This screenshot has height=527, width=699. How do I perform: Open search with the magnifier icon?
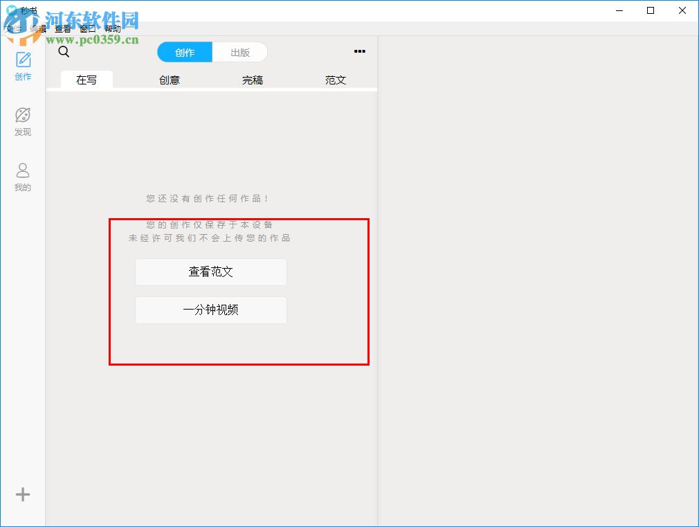point(63,51)
